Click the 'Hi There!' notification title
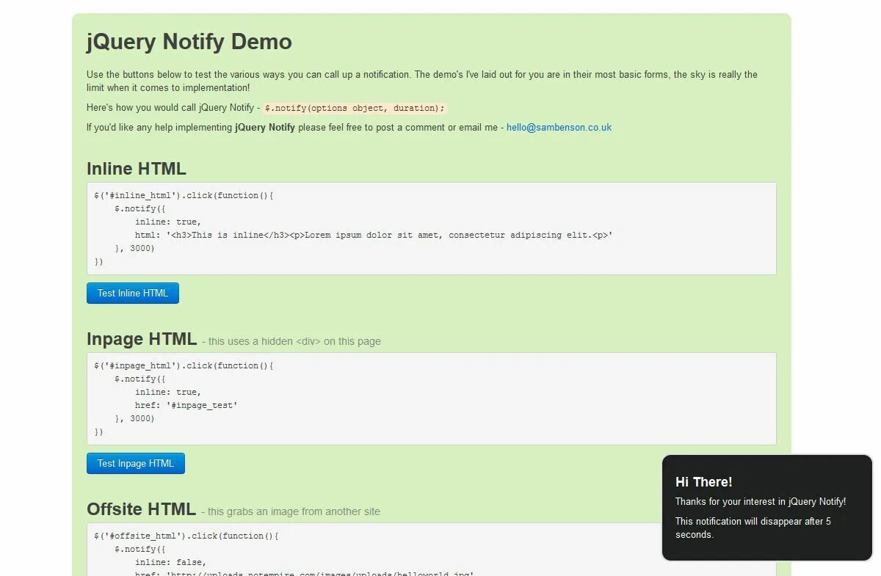Screen dimensions: 881x576 [704, 481]
